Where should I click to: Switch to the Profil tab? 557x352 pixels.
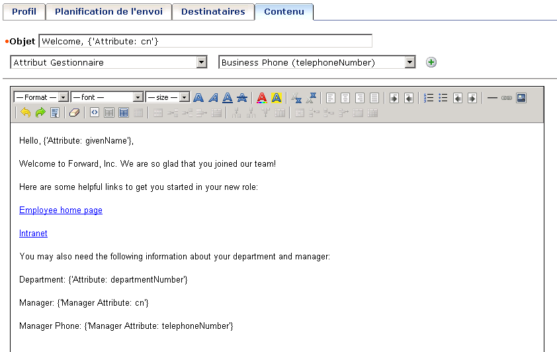tap(24, 12)
